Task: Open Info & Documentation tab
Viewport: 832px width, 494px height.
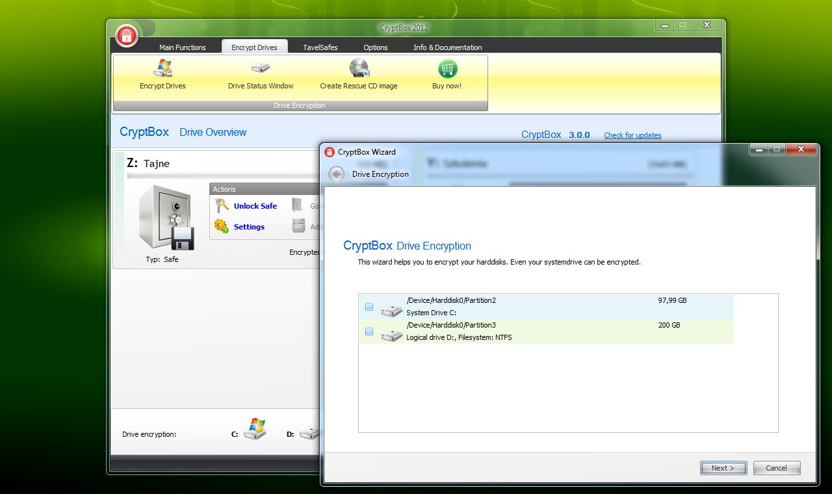Action: [448, 47]
